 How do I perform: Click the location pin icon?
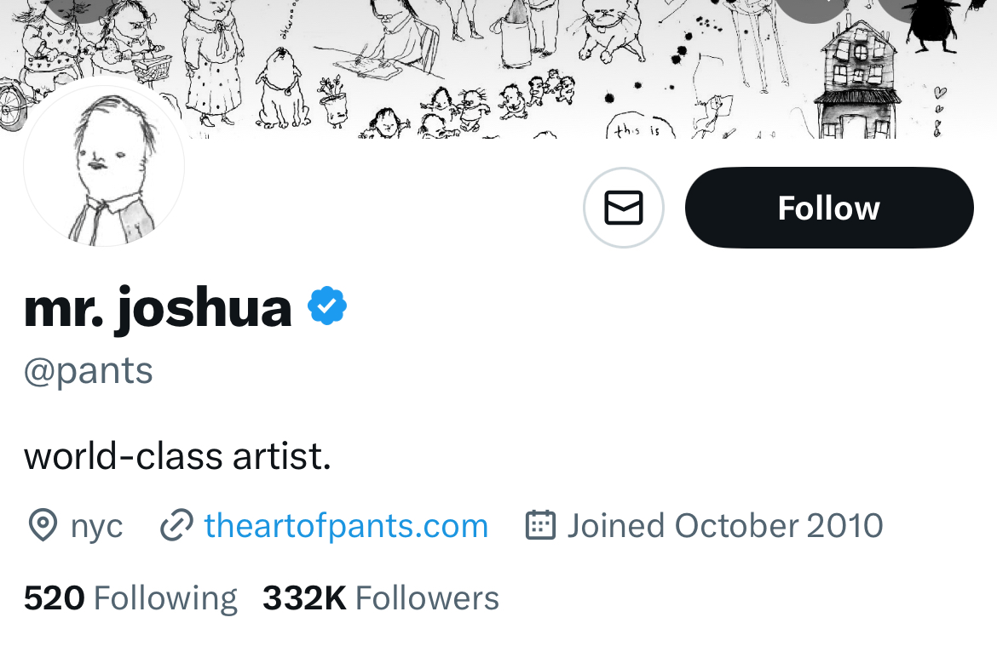(43, 526)
